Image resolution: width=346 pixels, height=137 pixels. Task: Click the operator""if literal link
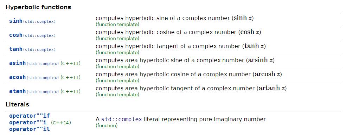[x=30, y=116]
